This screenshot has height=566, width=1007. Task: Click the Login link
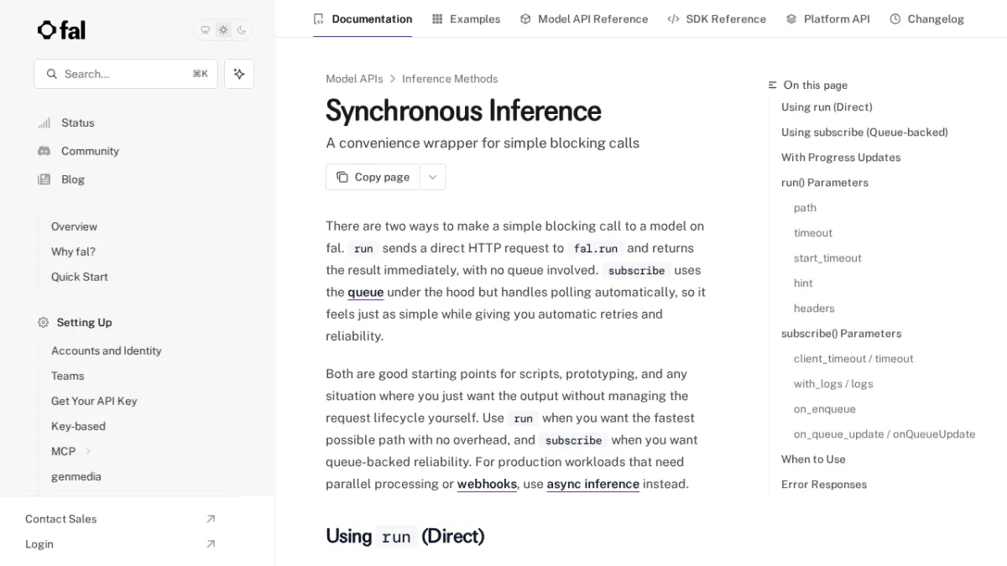tap(39, 544)
